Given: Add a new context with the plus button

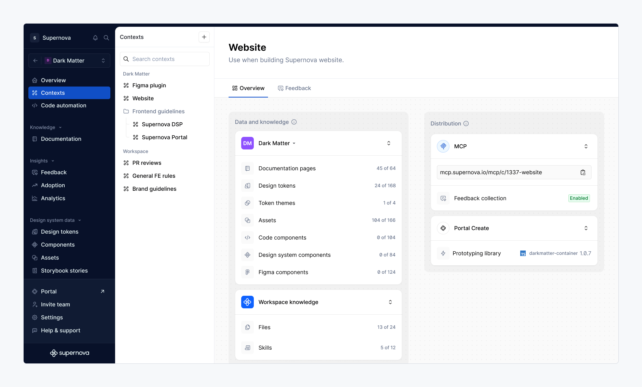Looking at the screenshot, I should (x=204, y=37).
